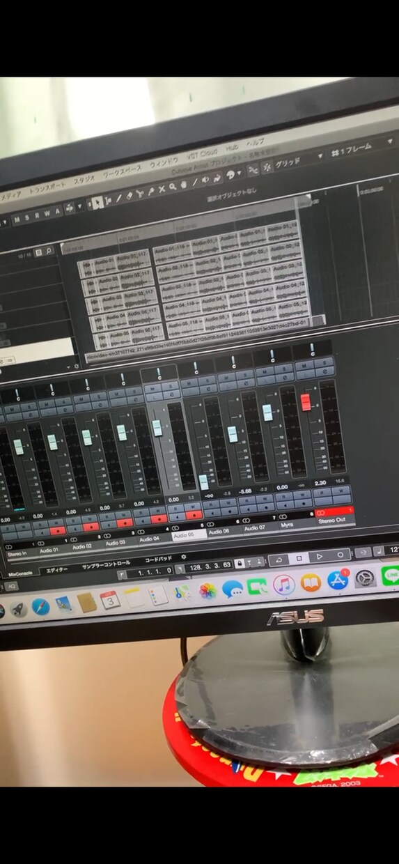Open FaceTime from the Dock

coord(258,587)
